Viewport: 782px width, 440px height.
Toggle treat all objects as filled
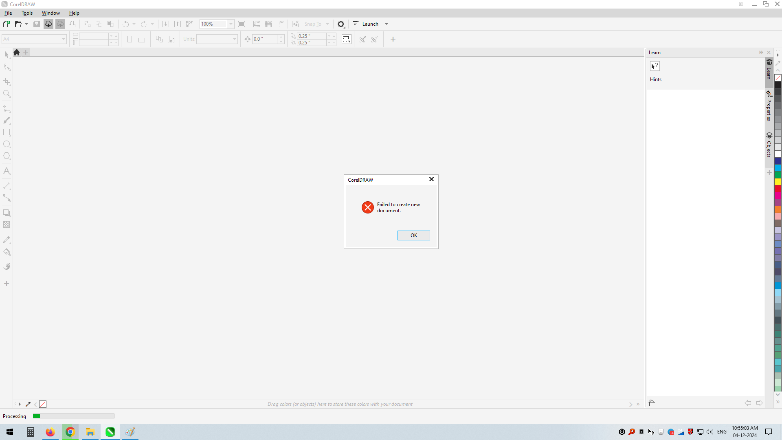tap(346, 39)
